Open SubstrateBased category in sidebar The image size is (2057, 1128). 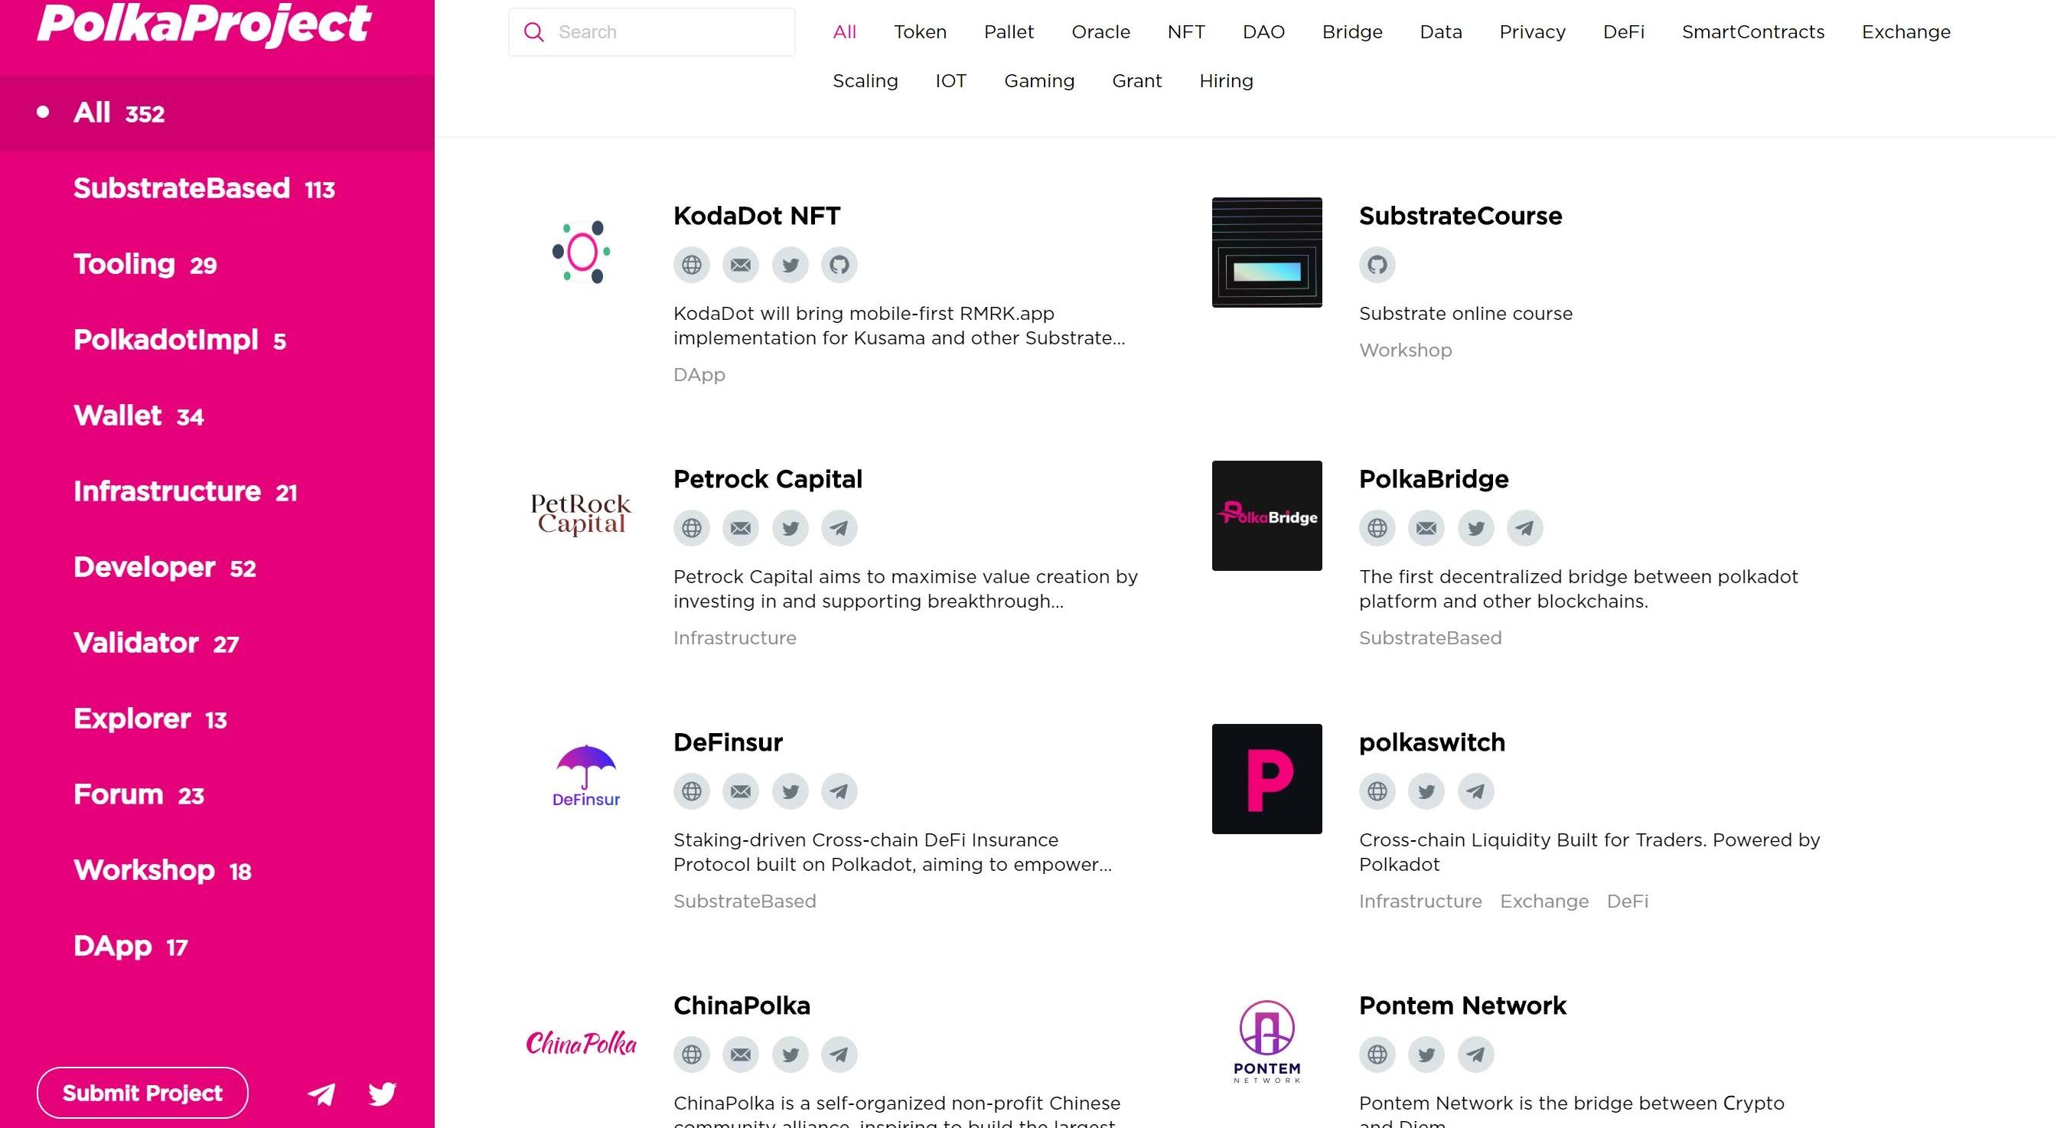[x=204, y=188]
